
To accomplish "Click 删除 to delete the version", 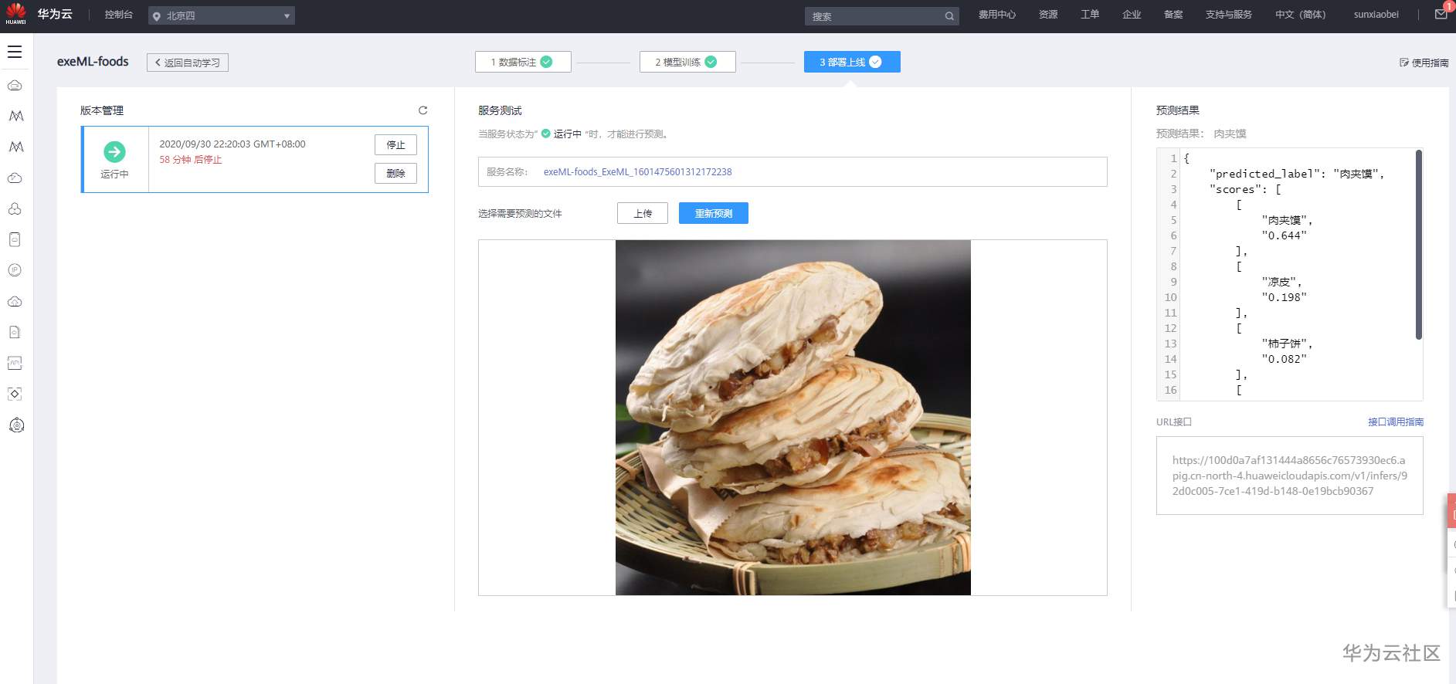I will pos(395,174).
